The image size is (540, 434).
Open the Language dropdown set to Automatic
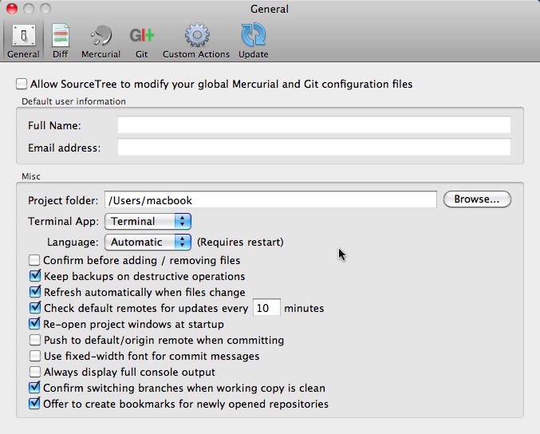coord(148,242)
